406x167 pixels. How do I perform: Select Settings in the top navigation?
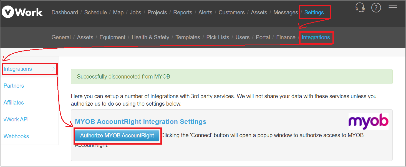pos(314,12)
